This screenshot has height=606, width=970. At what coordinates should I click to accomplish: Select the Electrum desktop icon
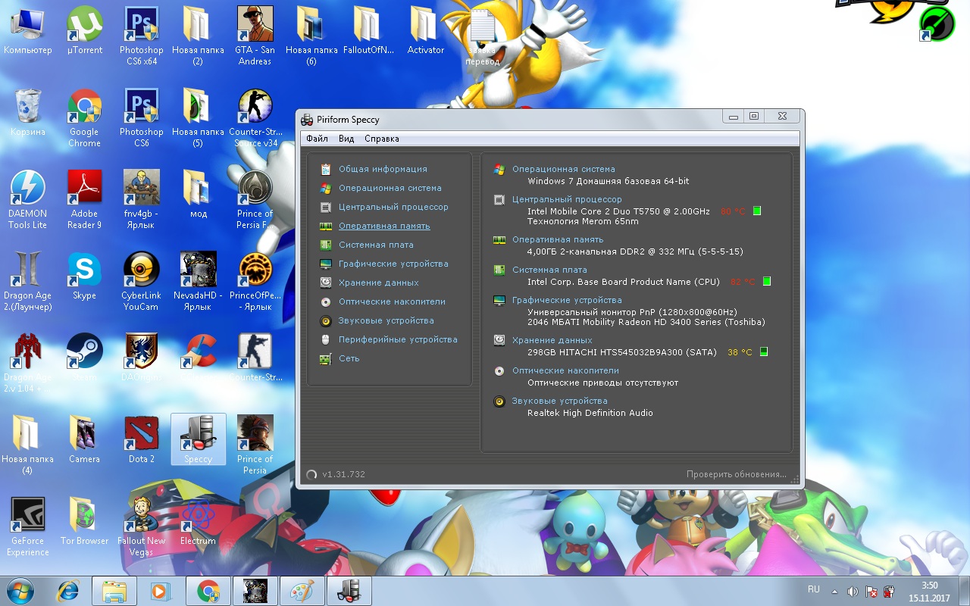click(198, 521)
